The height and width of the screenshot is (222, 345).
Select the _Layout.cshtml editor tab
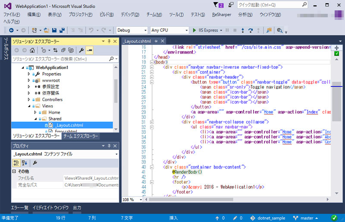137,41
